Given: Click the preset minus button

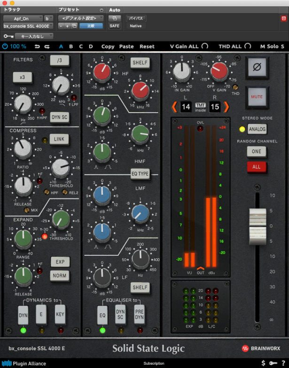Looking at the screenshot, I should (61, 26).
